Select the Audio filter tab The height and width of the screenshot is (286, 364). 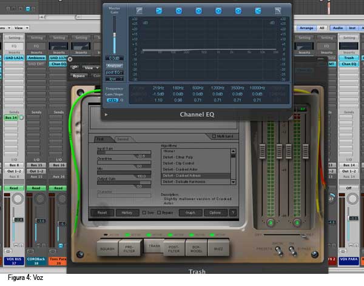(x=338, y=28)
